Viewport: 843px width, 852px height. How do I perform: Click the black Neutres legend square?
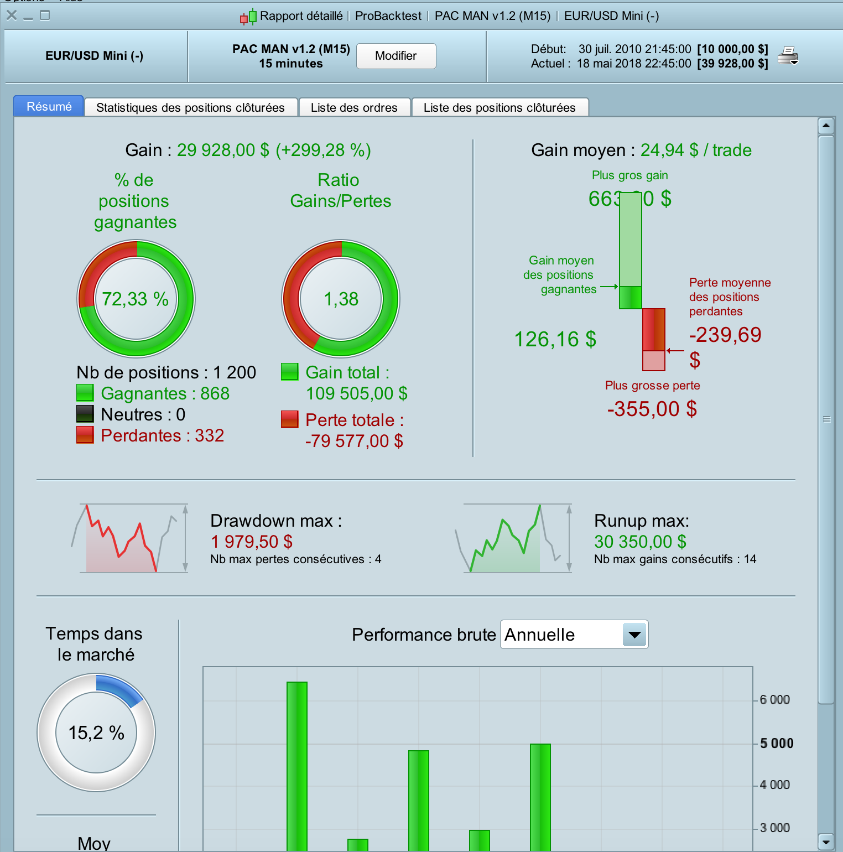tap(85, 414)
